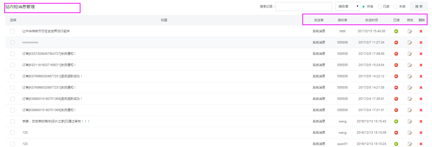
Task: Select the 所有 radio option
Action: (364, 7)
